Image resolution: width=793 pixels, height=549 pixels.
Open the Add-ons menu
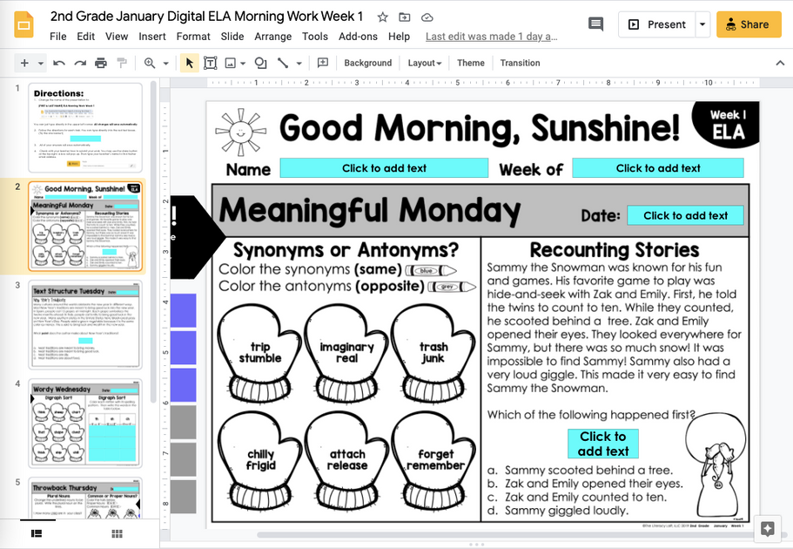(358, 37)
